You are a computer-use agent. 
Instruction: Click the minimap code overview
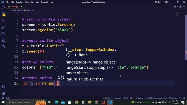pos(180,14)
